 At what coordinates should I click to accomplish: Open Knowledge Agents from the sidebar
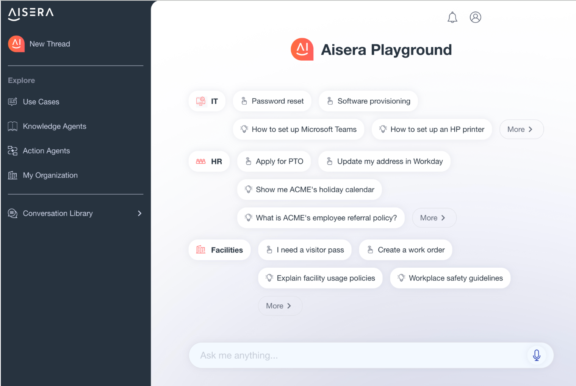coord(55,126)
